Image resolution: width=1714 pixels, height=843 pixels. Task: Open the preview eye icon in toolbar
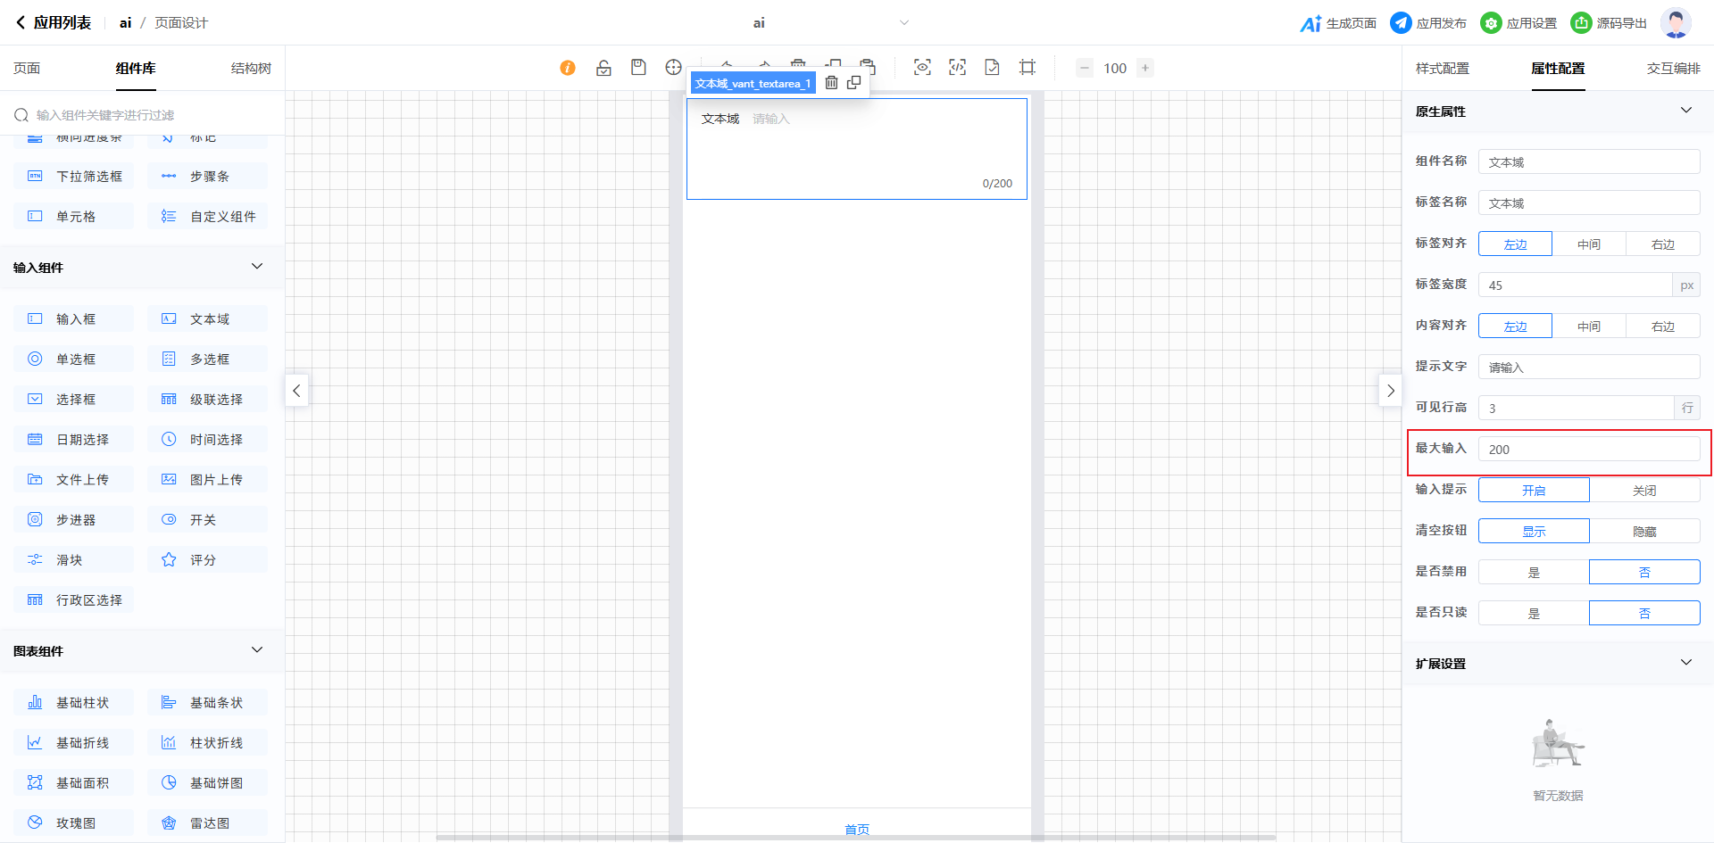(x=922, y=68)
